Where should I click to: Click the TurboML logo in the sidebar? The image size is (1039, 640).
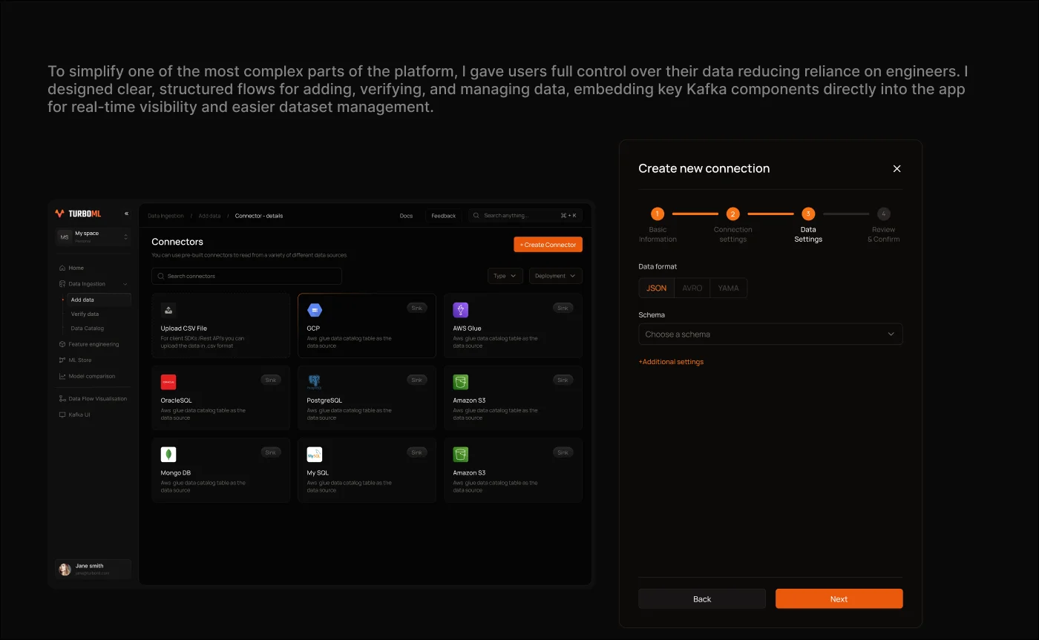click(x=78, y=214)
